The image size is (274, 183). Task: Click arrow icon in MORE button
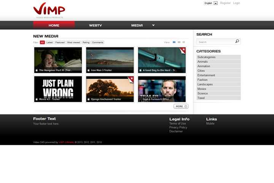[186, 107]
